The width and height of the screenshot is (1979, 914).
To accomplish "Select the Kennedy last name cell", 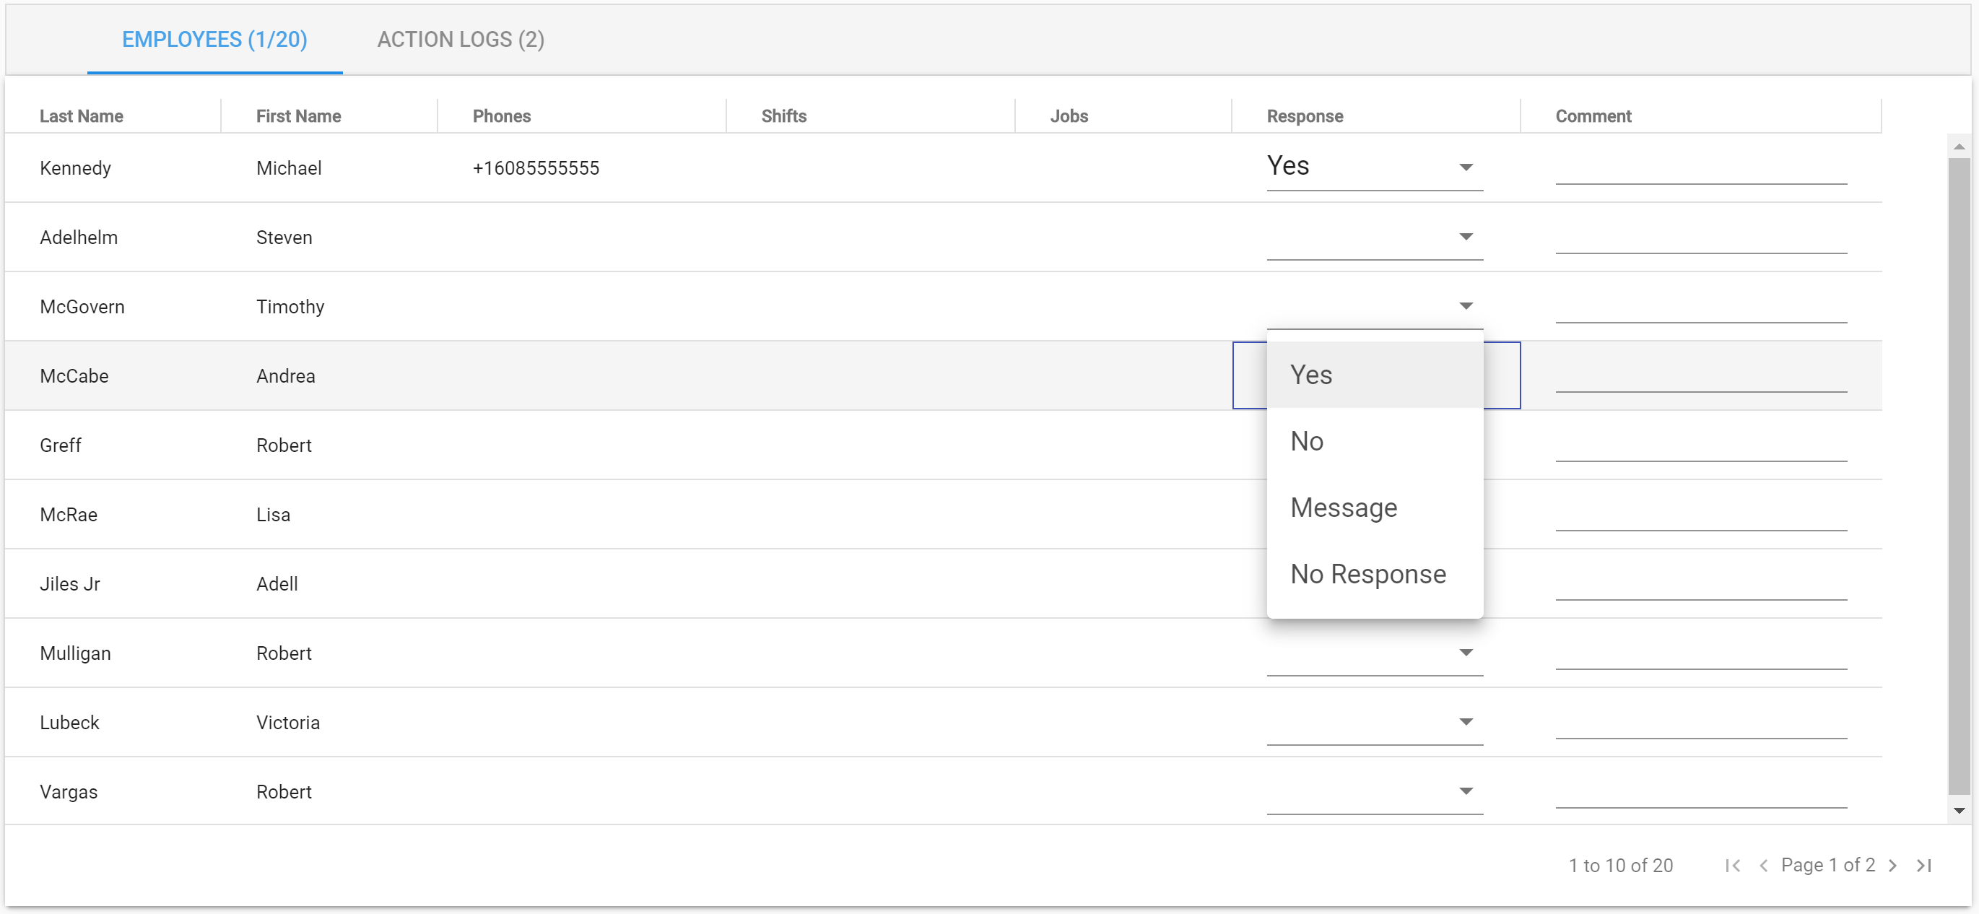I will [75, 168].
